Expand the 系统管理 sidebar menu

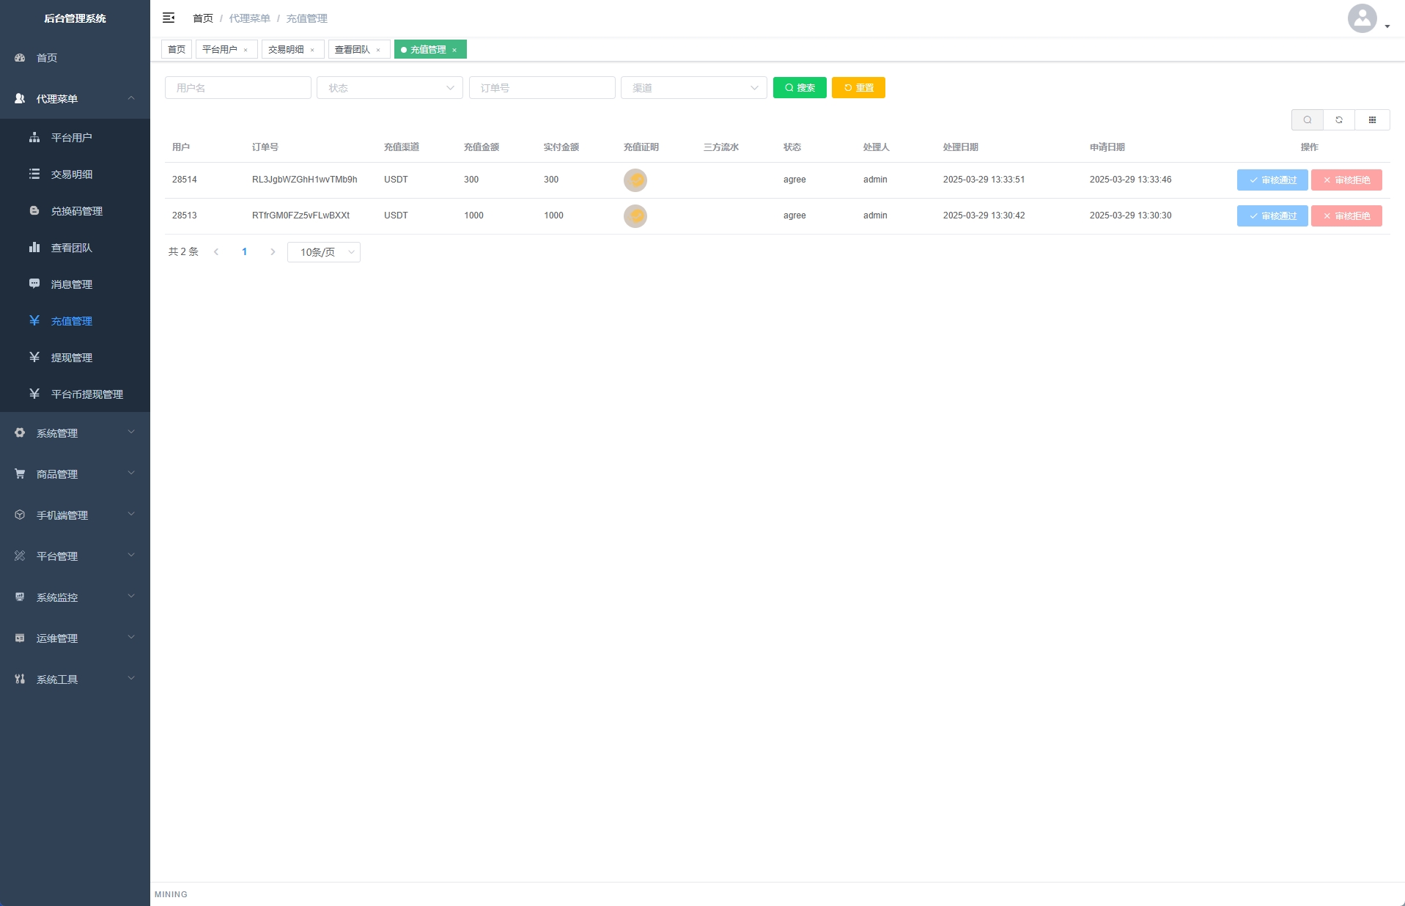click(75, 433)
